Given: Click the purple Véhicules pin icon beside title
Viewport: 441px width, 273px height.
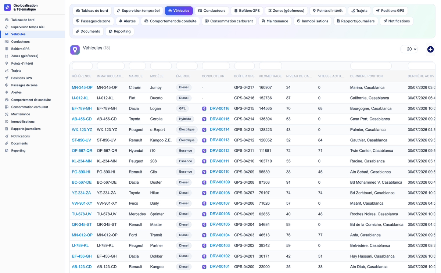Looking at the screenshot, I should pyautogui.click(x=75, y=50).
